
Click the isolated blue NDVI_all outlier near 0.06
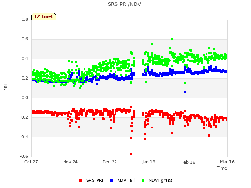[186, 92]
